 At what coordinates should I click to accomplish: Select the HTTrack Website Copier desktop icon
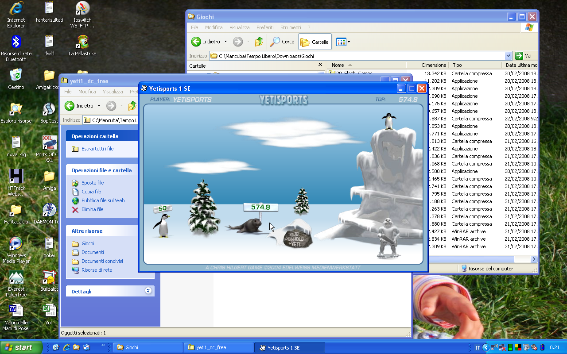[x=16, y=182]
